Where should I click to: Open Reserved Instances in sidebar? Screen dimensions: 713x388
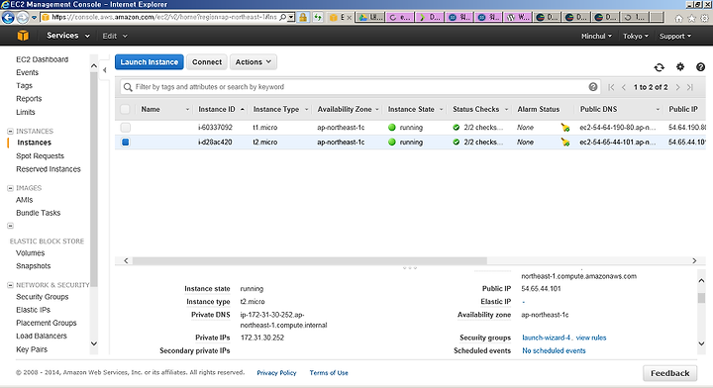click(49, 169)
